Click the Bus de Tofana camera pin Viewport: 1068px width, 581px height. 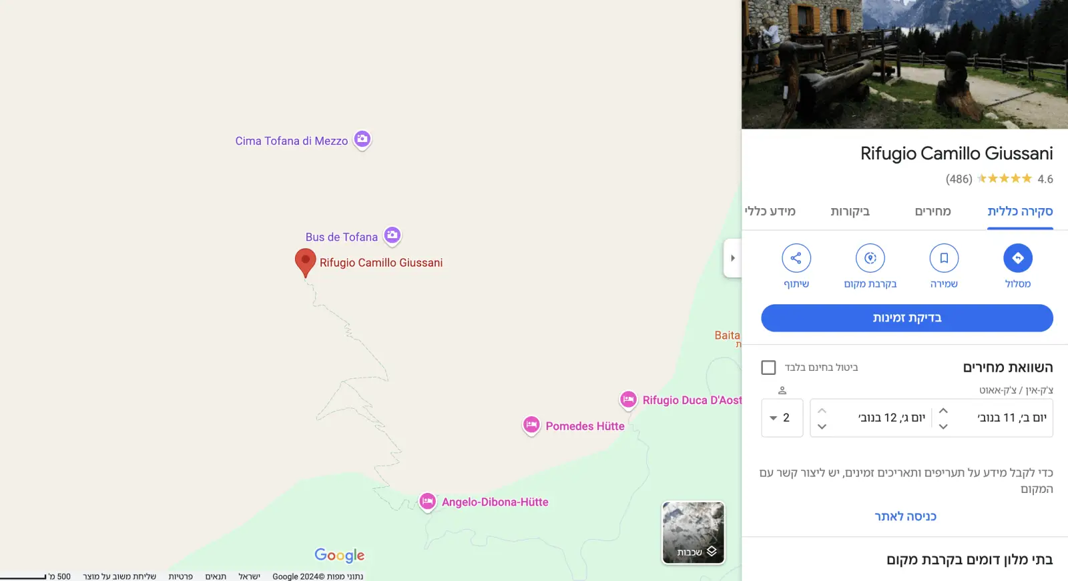click(392, 235)
